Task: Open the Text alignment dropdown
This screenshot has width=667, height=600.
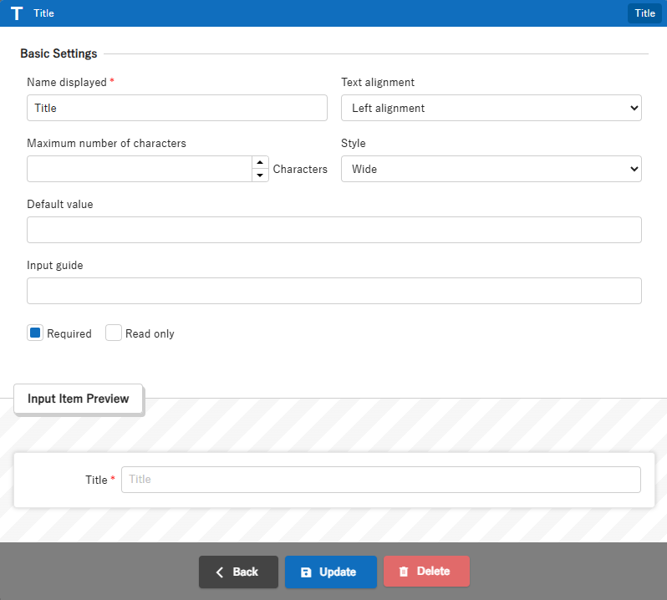Action: click(x=491, y=108)
